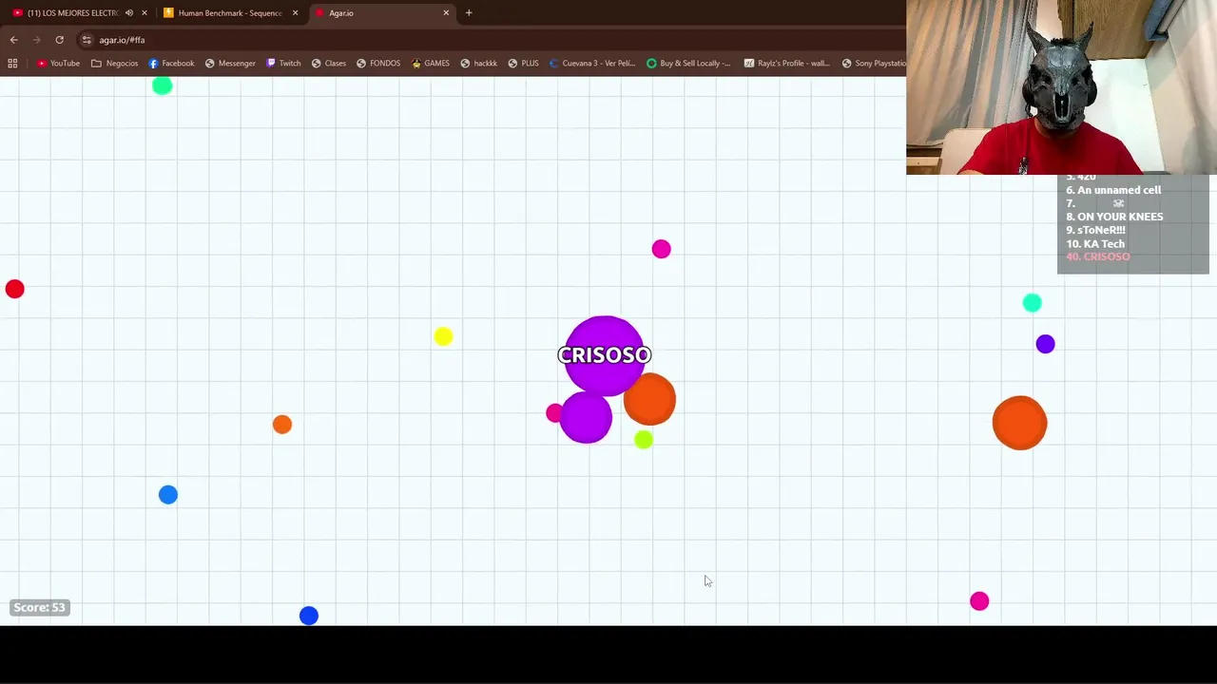
Task: Click the light blue pellet at lower left
Action: [x=167, y=495]
